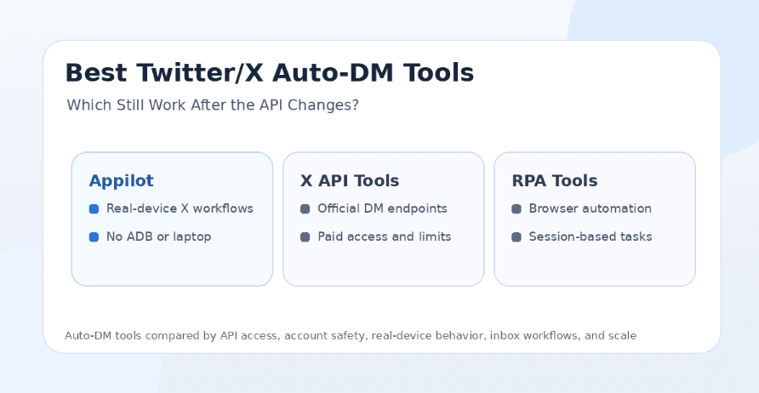The height and width of the screenshot is (393, 759).
Task: Click the 'RPA Tools' card heading
Action: click(x=554, y=181)
